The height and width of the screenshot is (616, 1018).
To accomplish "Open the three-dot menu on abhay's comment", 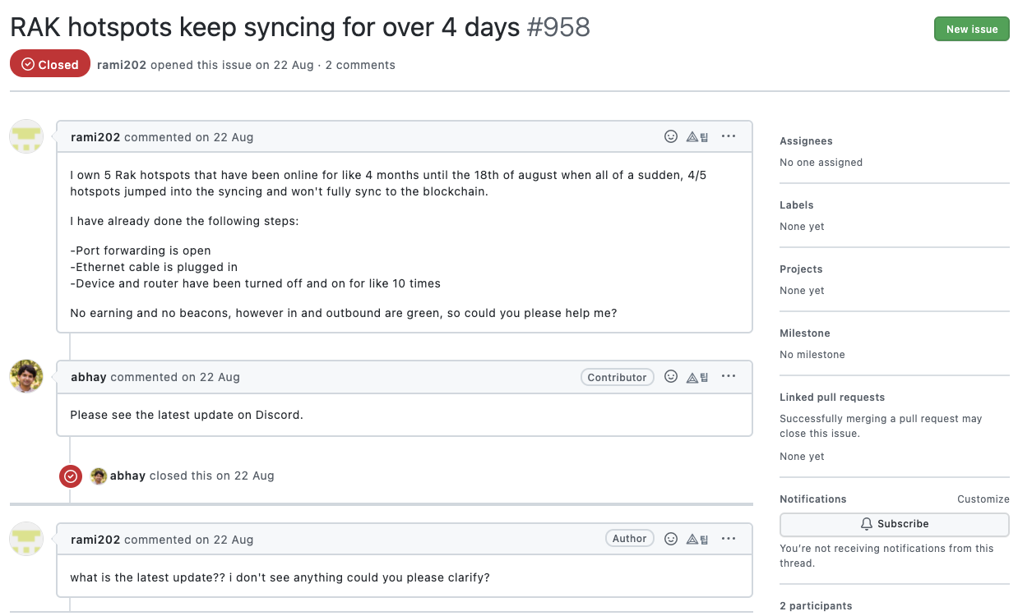I will (x=729, y=376).
